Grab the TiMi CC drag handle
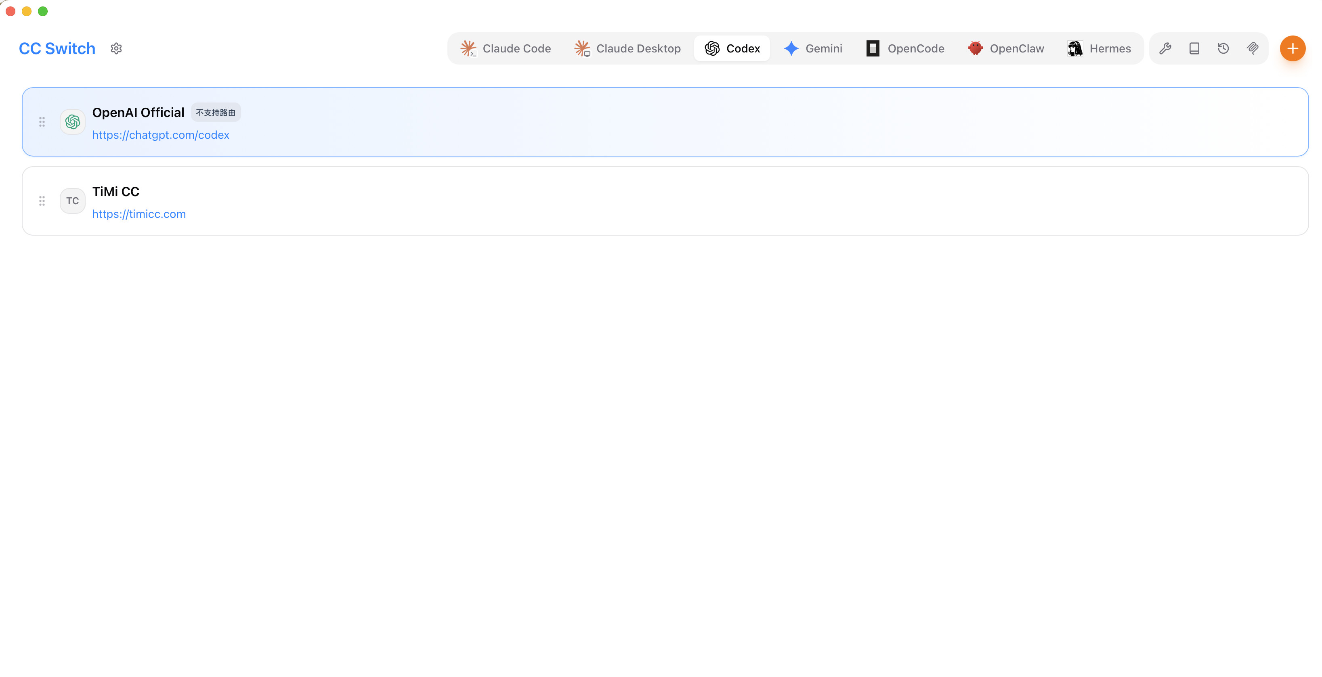 click(42, 201)
